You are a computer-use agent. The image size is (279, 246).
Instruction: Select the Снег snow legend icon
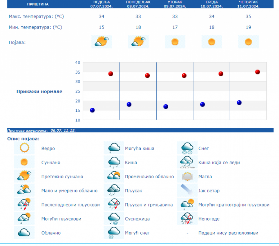click(x=187, y=148)
